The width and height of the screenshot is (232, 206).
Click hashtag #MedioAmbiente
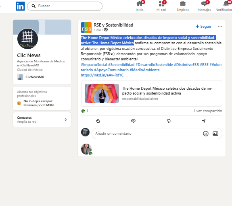(x=145, y=70)
